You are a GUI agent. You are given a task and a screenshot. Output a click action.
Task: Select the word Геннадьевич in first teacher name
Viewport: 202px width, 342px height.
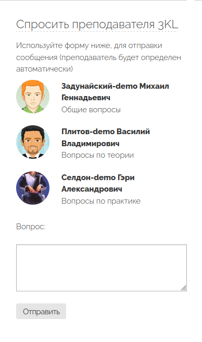click(86, 98)
